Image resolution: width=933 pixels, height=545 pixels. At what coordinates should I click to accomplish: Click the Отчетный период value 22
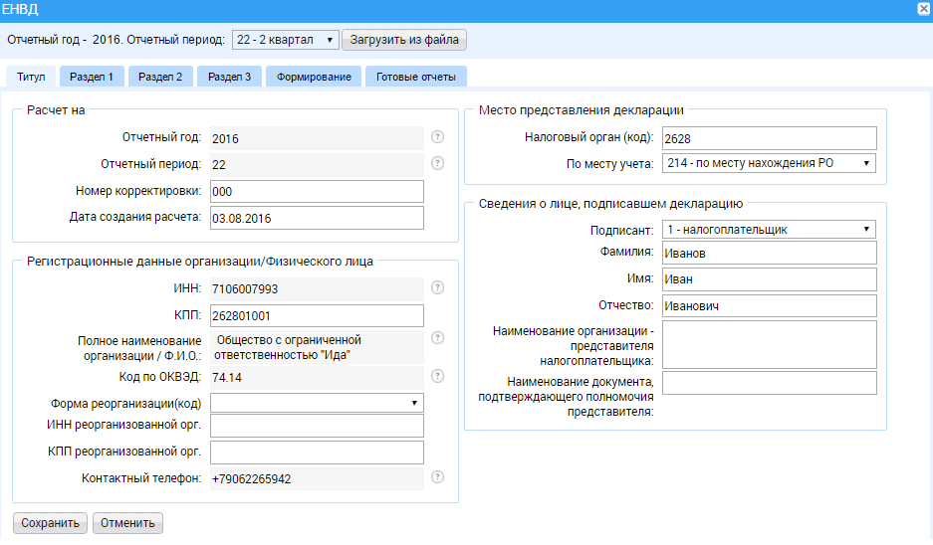pos(219,165)
